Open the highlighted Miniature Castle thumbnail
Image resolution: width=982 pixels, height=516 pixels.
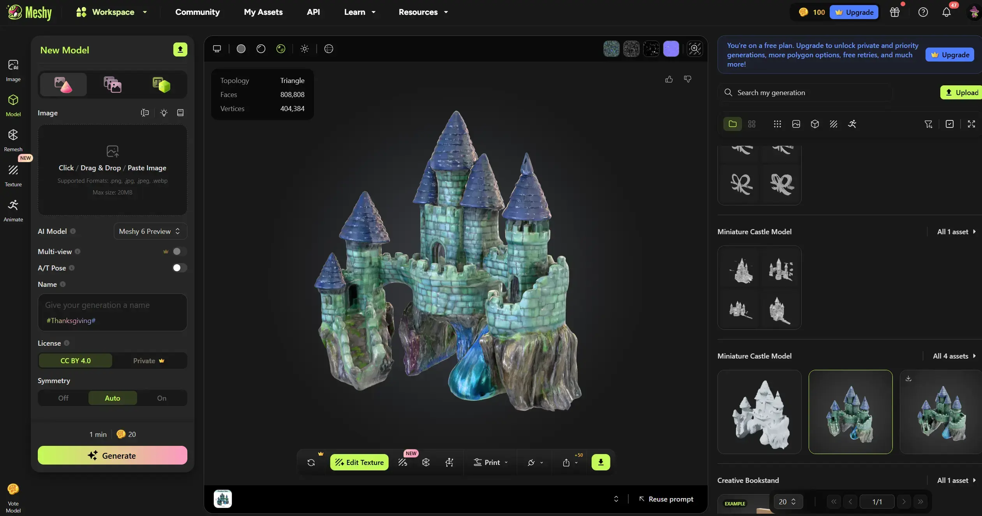[x=850, y=412]
